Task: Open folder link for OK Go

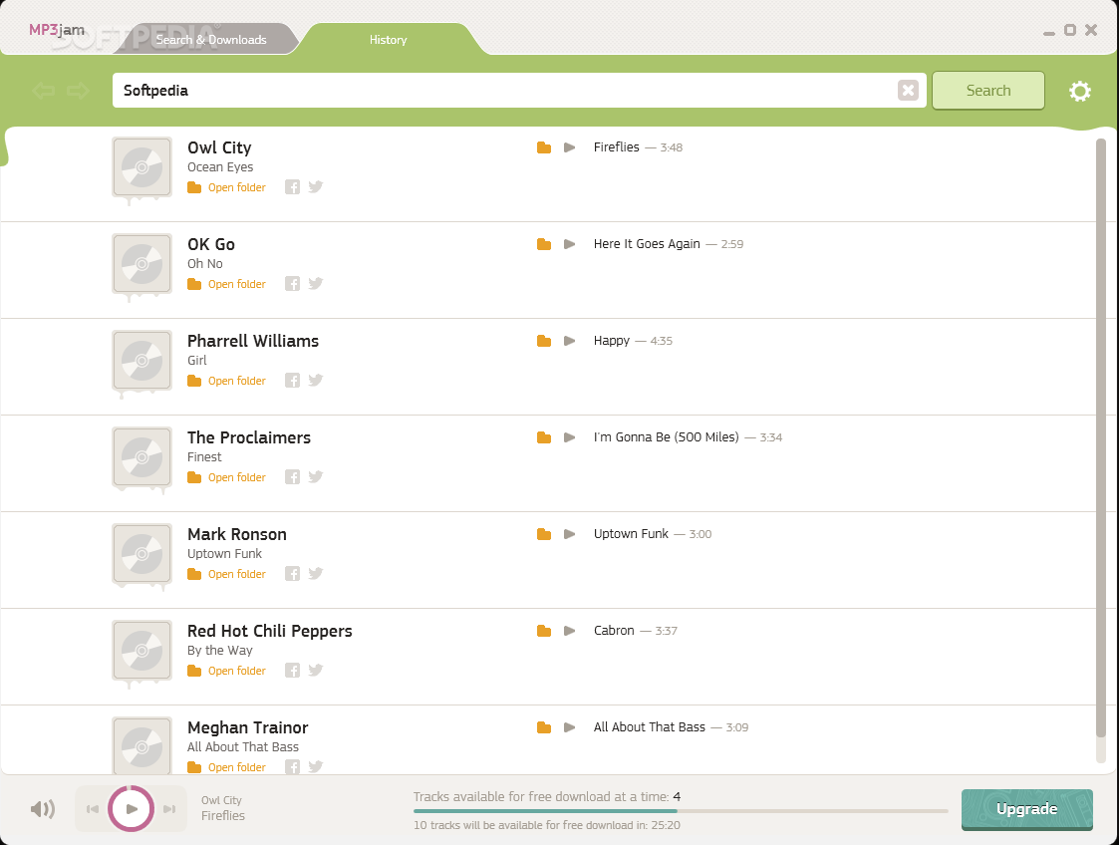Action: [x=227, y=284]
